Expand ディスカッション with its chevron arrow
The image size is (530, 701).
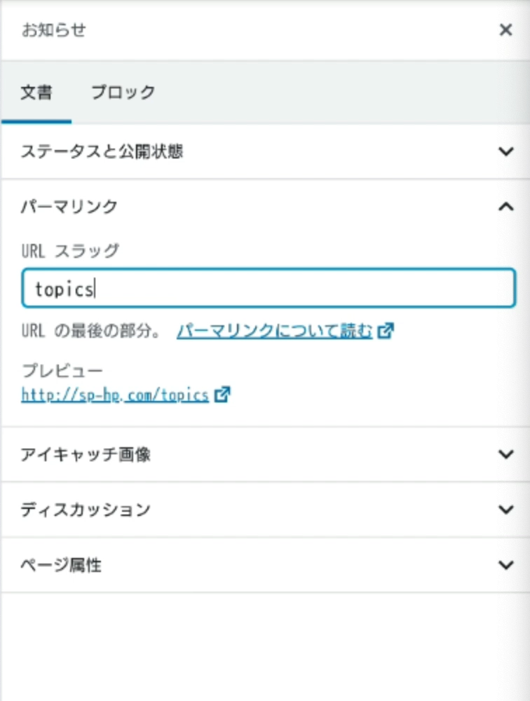tap(505, 510)
